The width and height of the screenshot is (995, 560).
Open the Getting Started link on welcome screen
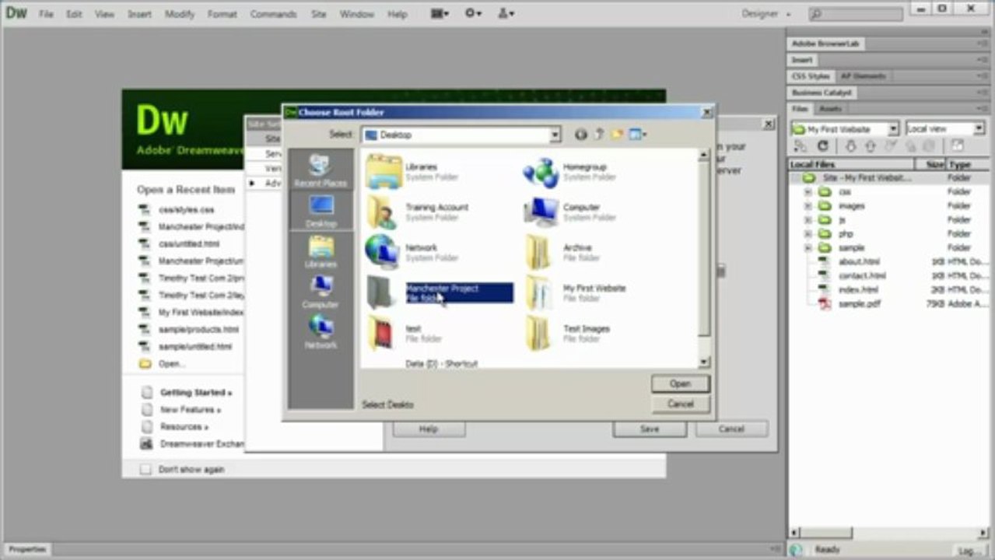coord(195,392)
